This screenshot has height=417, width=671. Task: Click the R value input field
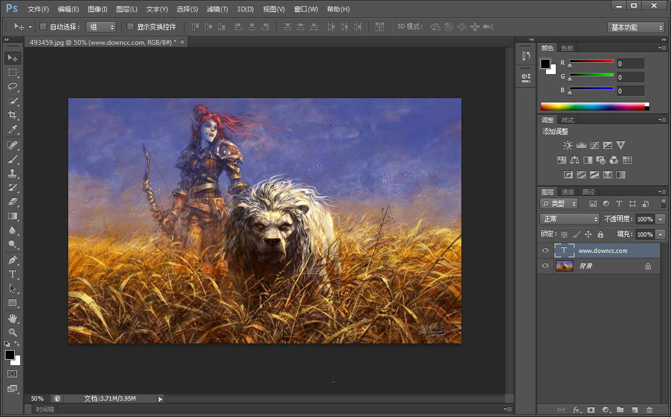[630, 64]
